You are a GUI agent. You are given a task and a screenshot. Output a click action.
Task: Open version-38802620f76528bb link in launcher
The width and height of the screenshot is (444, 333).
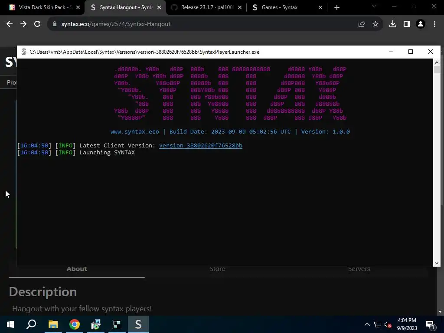pyautogui.click(x=200, y=146)
